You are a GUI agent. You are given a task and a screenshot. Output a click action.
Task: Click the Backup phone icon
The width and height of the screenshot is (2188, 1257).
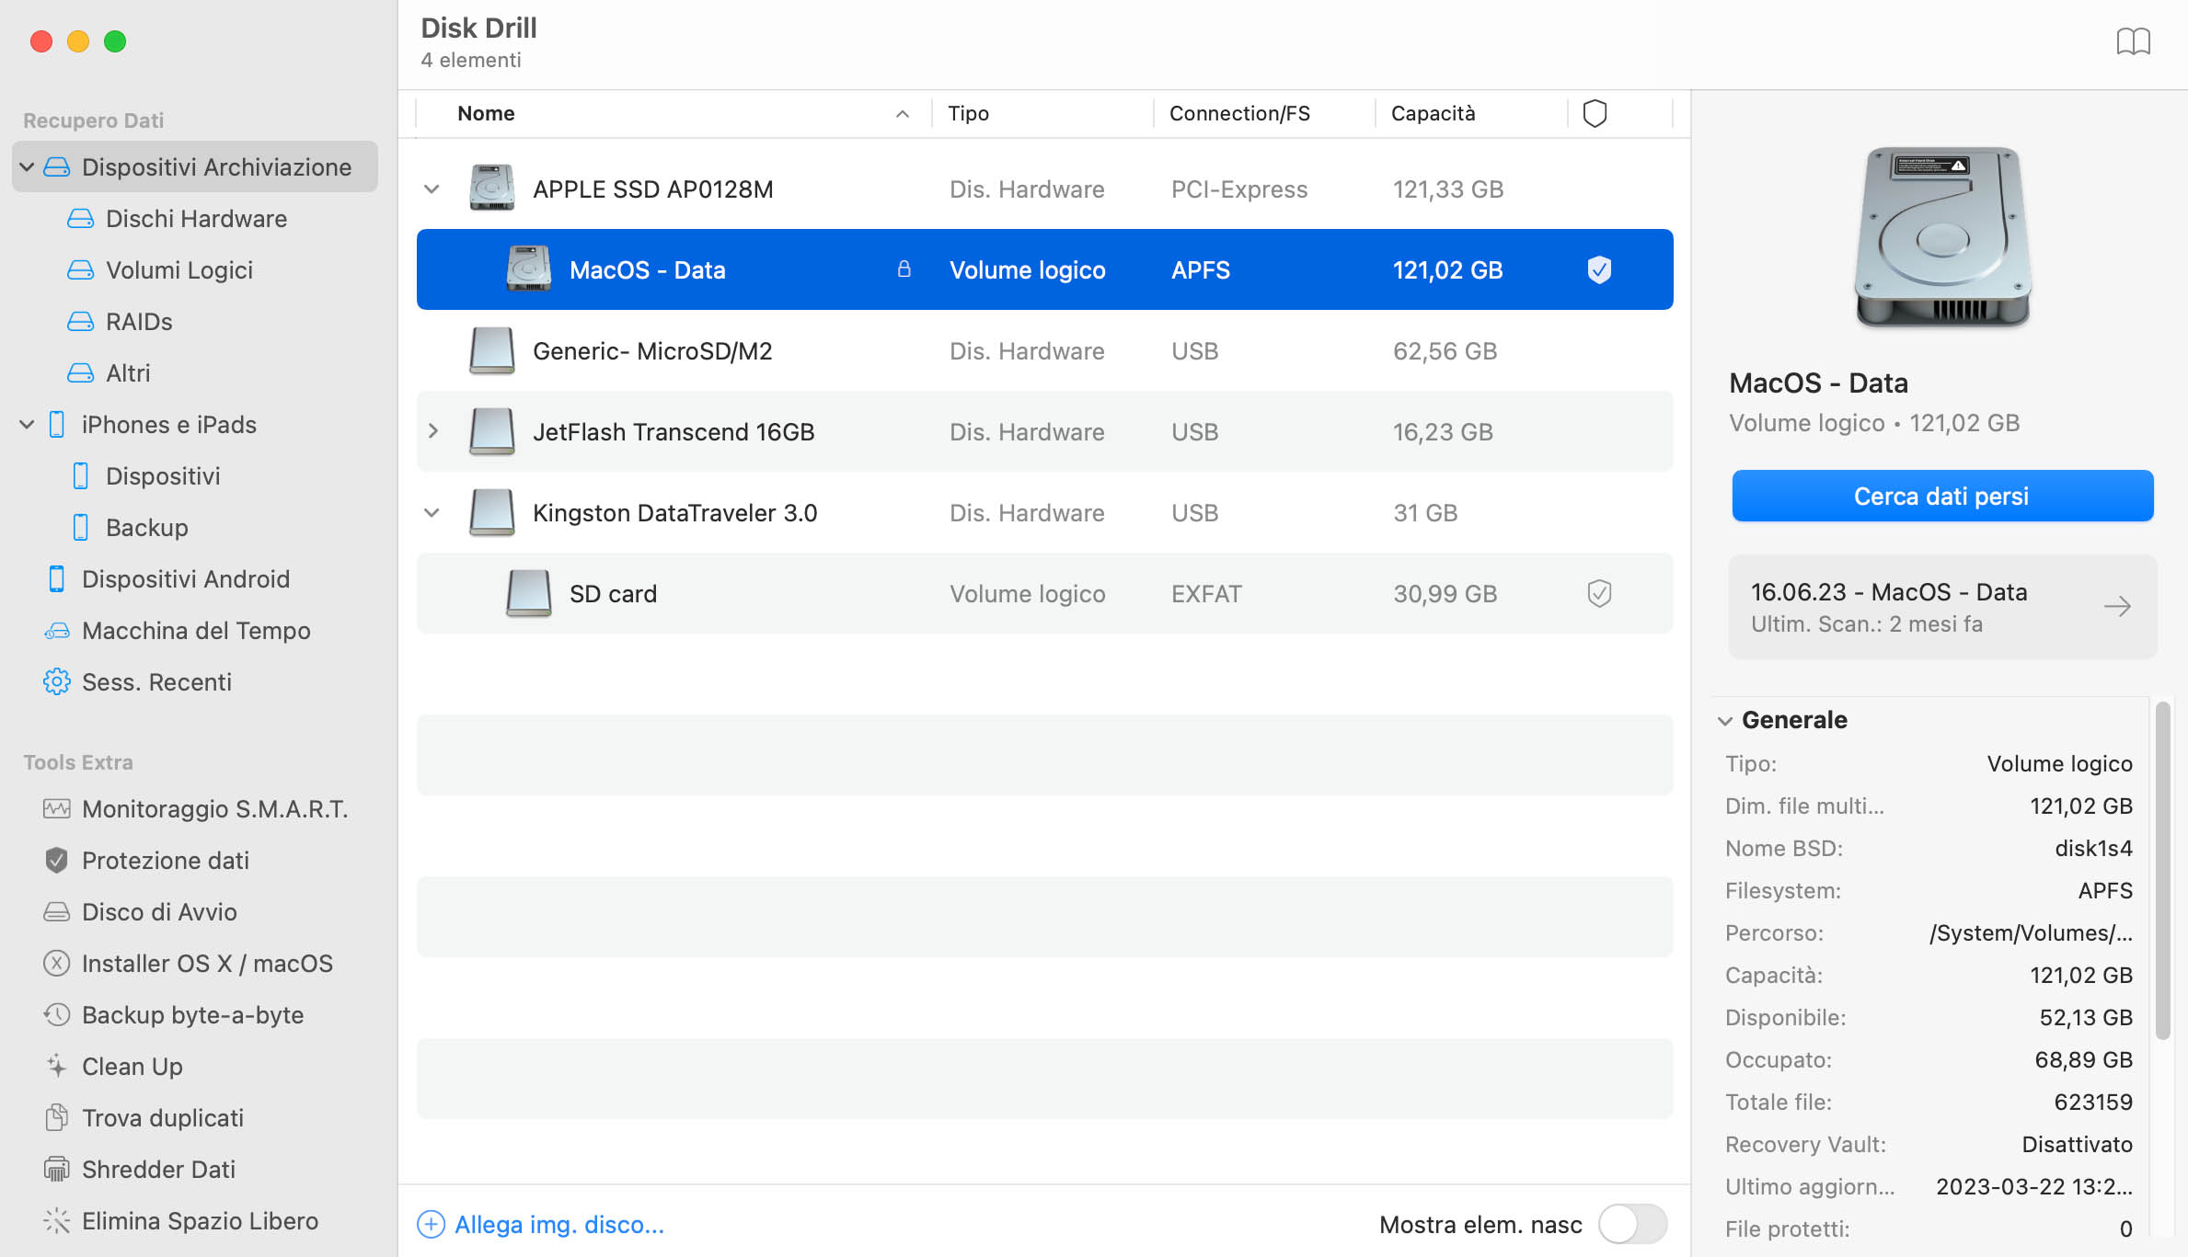81,528
